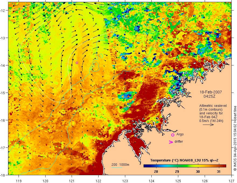Click the 'drifter' legend label
The width and height of the screenshot is (237, 183).
(179, 142)
